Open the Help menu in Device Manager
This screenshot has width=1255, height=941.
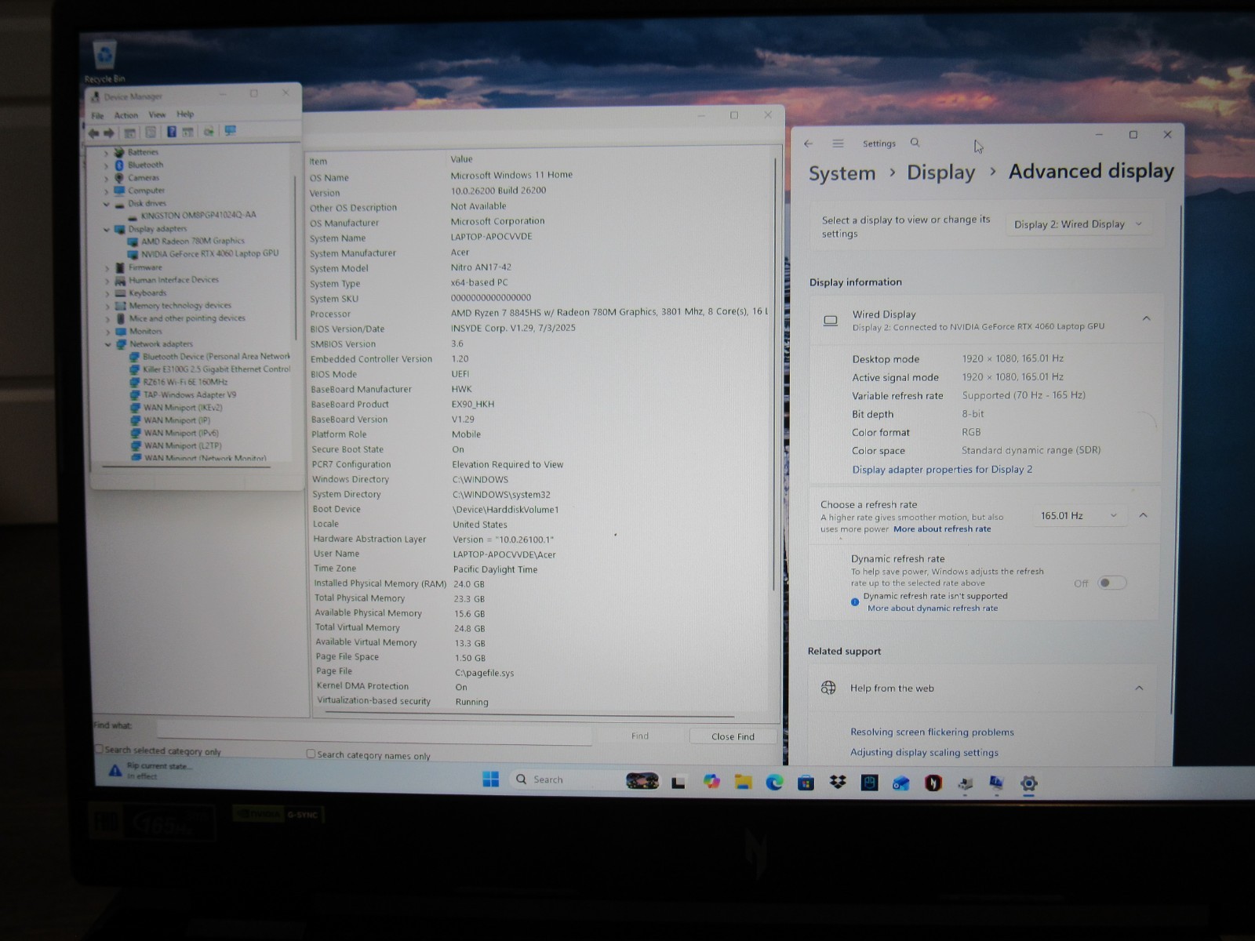click(185, 114)
